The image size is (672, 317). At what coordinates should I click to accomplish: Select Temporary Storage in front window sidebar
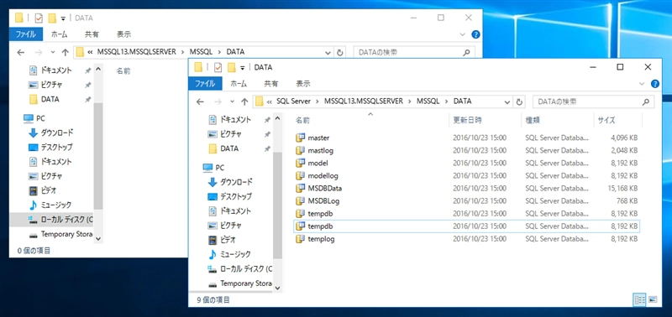pyautogui.click(x=240, y=283)
